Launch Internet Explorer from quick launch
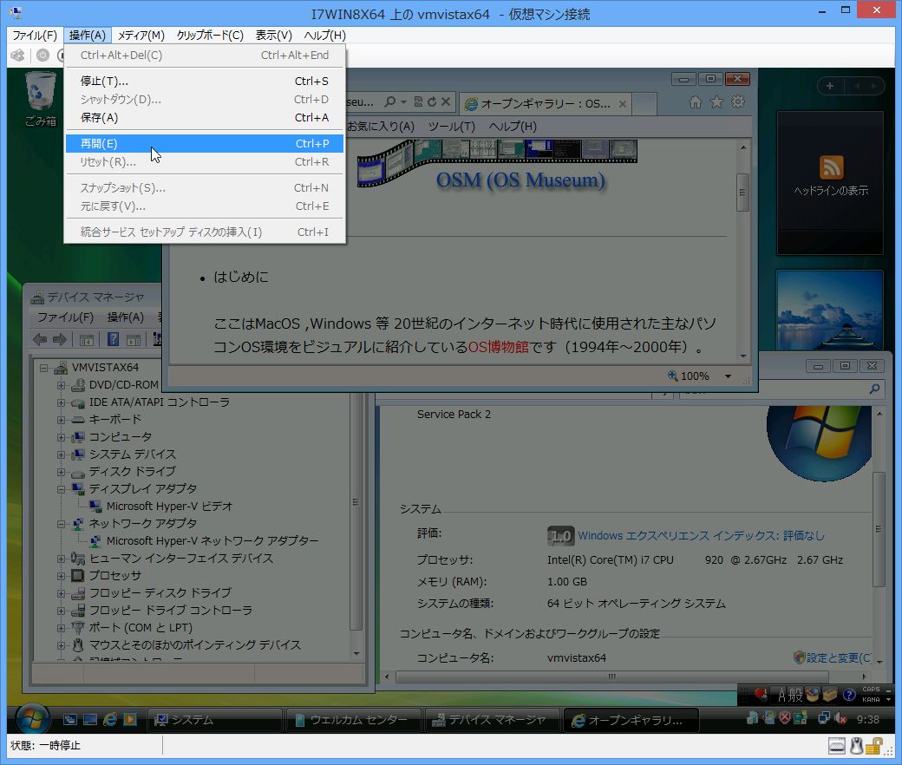The height and width of the screenshot is (765, 902). pyautogui.click(x=110, y=719)
